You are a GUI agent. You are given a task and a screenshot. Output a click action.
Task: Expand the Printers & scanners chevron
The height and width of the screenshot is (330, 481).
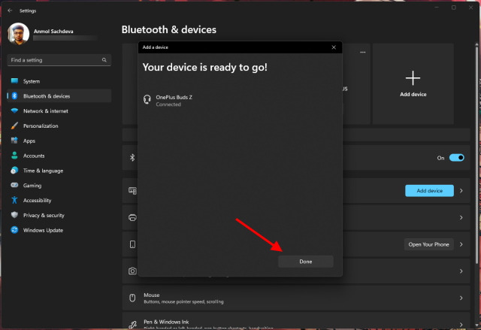pyautogui.click(x=461, y=217)
